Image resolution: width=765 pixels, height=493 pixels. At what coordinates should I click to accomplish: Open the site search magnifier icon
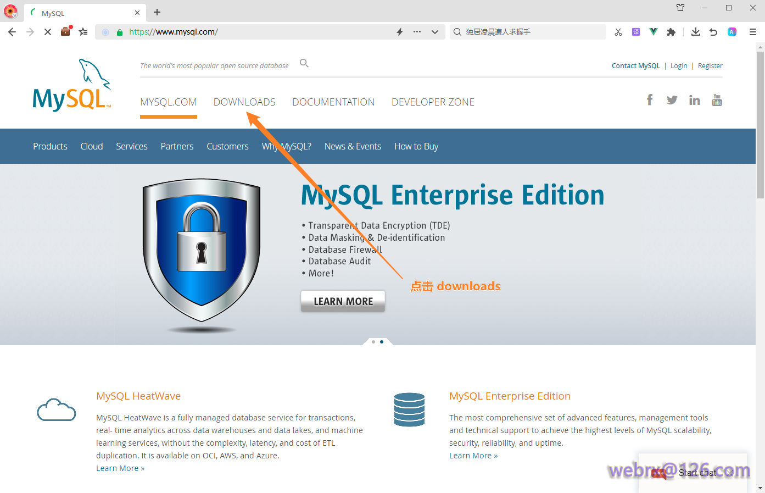[x=304, y=64]
